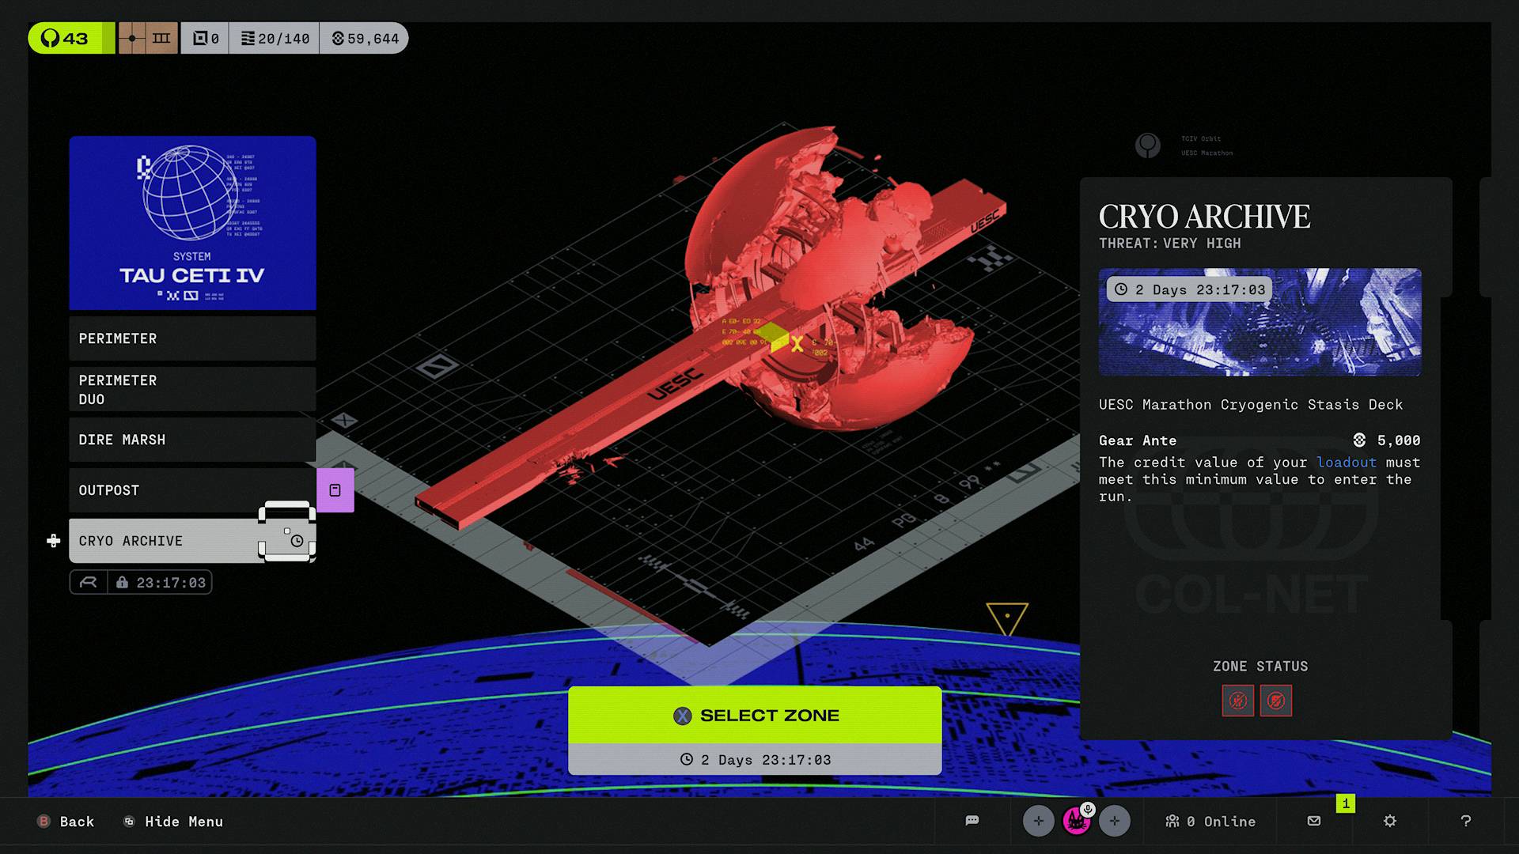Switch to the Perimeter Duo zone
This screenshot has width=1519, height=854.
pos(192,389)
